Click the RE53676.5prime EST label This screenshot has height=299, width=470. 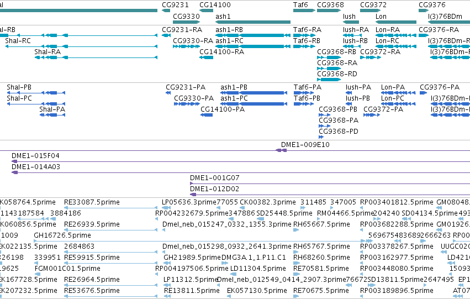(x=92, y=291)
